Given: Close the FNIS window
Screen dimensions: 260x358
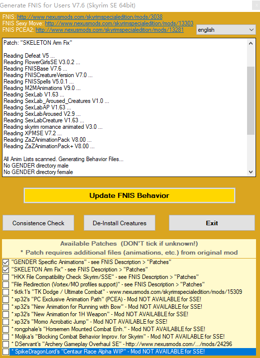Looking at the screenshot, I should click(256, 5).
